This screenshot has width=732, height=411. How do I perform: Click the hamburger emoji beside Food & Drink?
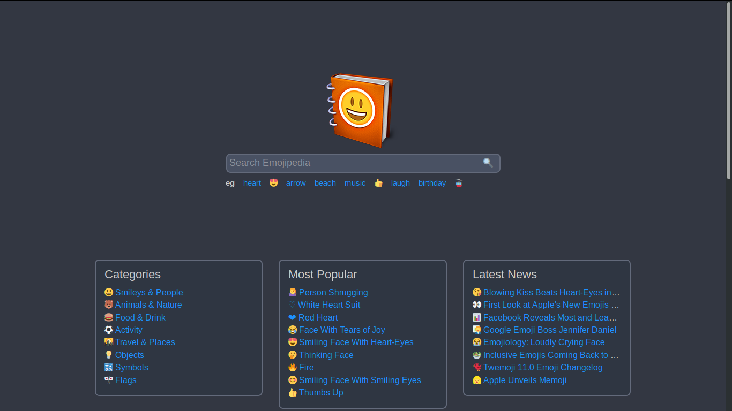click(109, 317)
